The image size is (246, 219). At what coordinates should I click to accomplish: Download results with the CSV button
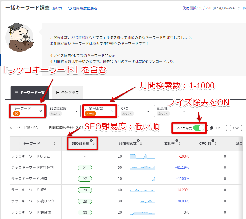pos(236,128)
